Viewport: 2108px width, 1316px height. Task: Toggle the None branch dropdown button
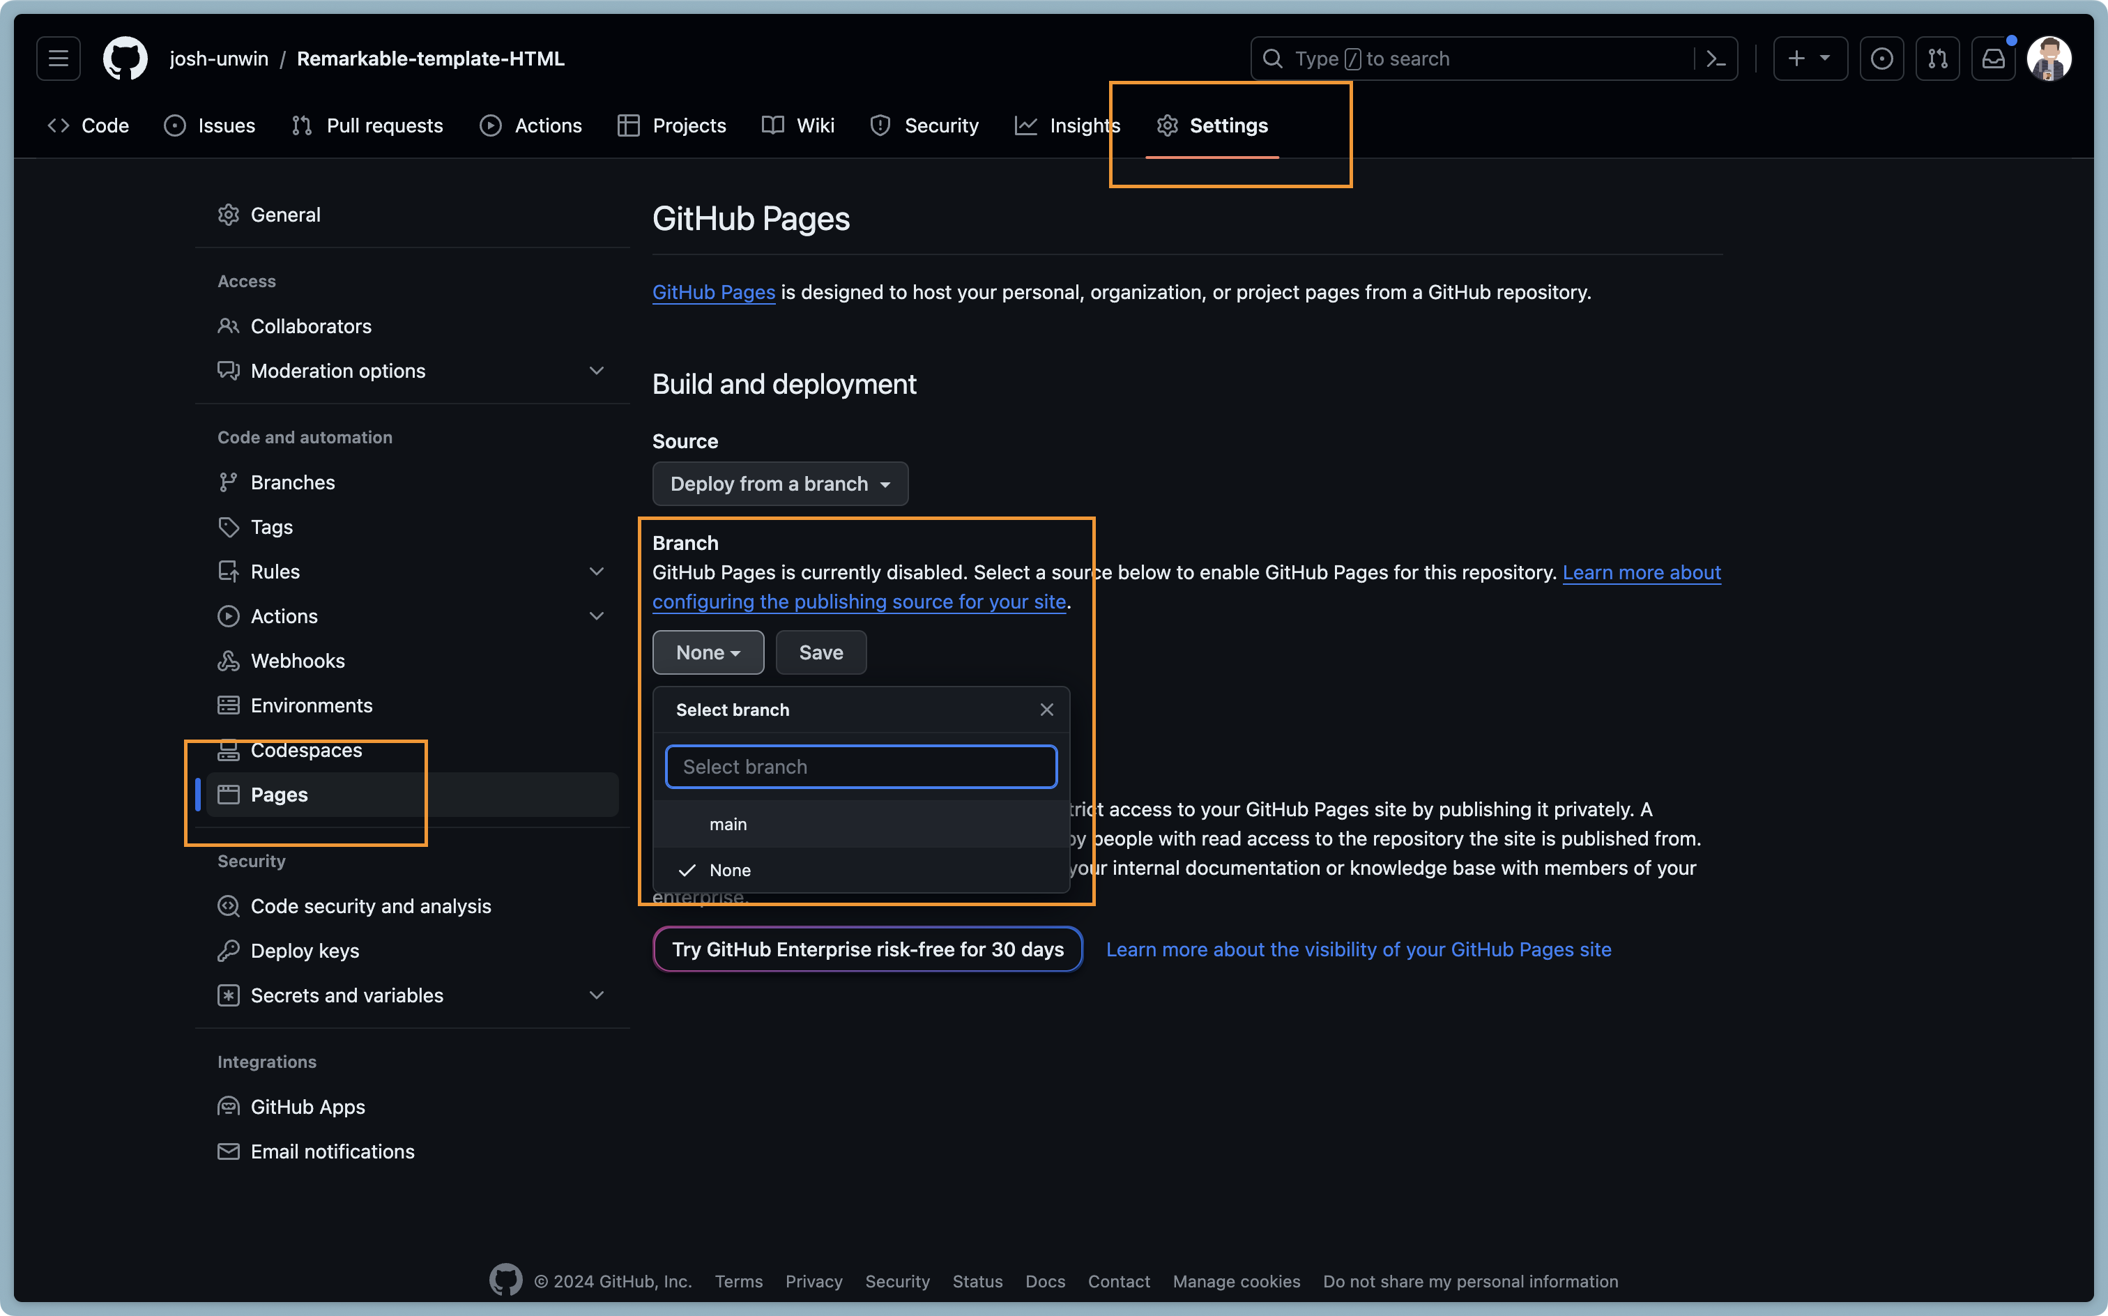708,653
